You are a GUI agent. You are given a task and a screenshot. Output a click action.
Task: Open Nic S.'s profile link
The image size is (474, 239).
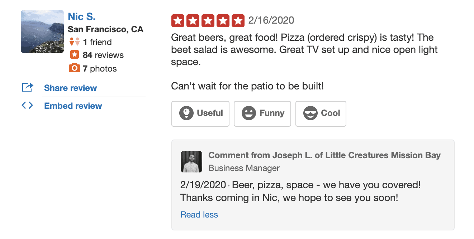pos(82,16)
